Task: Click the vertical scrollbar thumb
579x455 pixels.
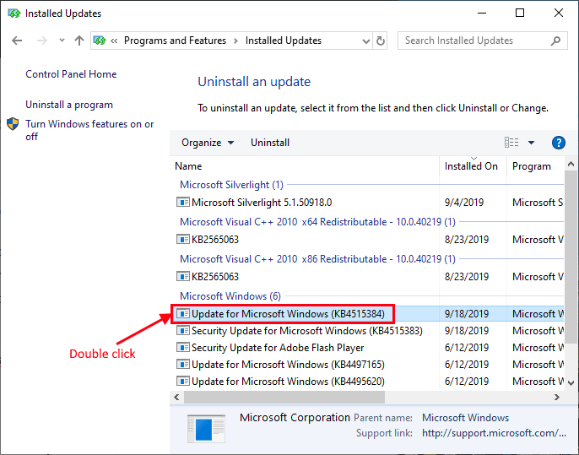Action: [x=571, y=257]
